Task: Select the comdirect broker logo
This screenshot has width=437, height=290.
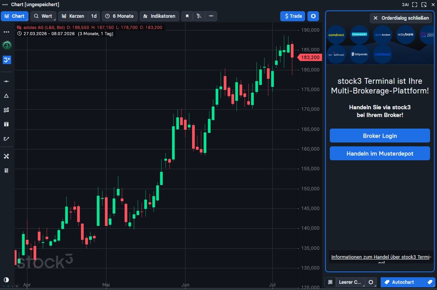Action: (x=337, y=35)
